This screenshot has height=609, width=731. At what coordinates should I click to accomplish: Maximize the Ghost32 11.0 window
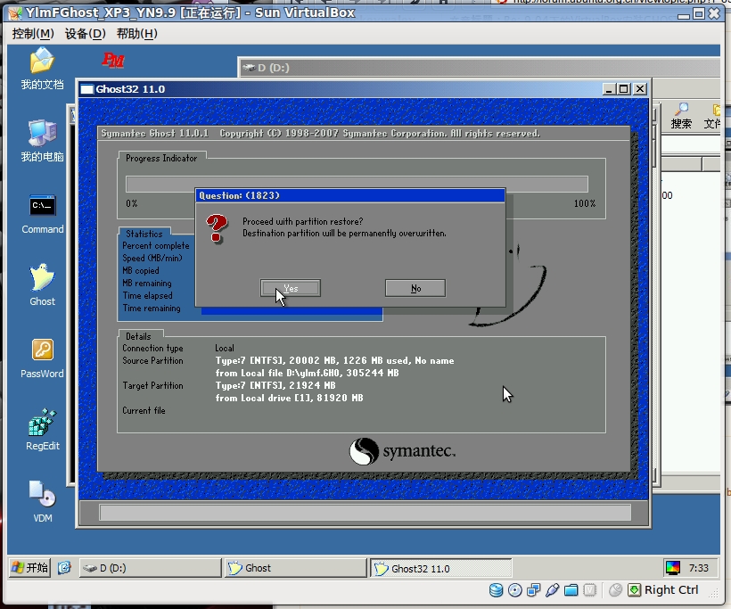pyautogui.click(x=624, y=89)
